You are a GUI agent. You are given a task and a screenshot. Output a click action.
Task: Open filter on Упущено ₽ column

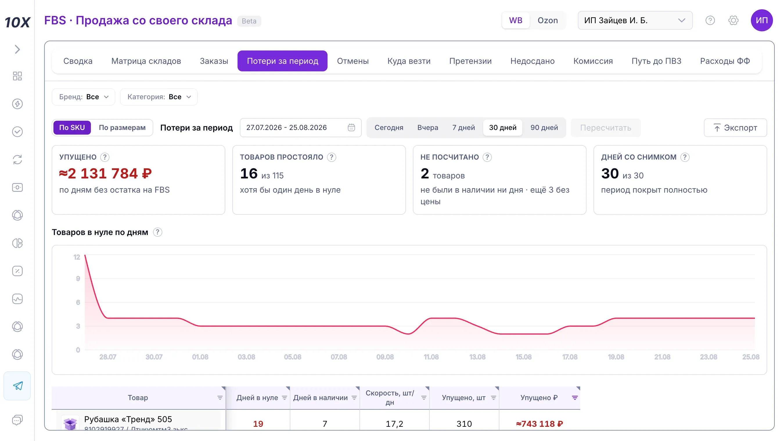[x=575, y=397]
